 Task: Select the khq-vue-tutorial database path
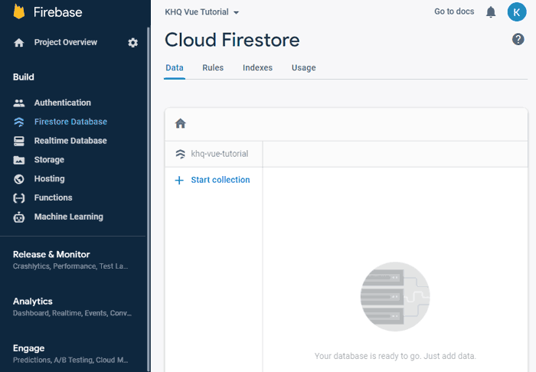coord(220,154)
